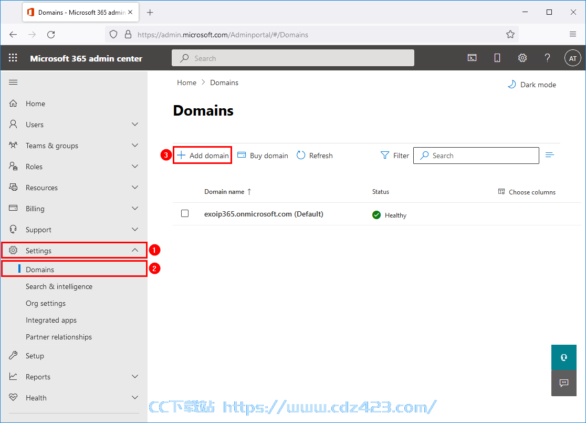Click the browser address bar URL

click(x=223, y=35)
